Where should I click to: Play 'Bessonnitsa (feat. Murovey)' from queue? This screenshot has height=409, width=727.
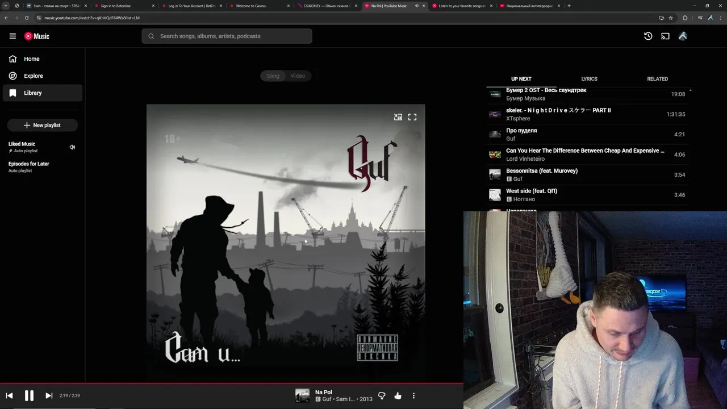click(588, 175)
